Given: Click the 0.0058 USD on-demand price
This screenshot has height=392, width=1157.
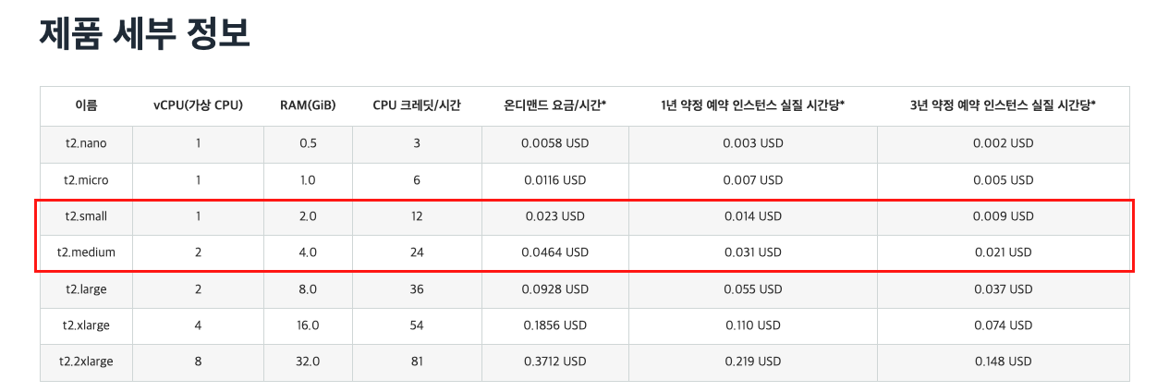Looking at the screenshot, I should [x=554, y=143].
